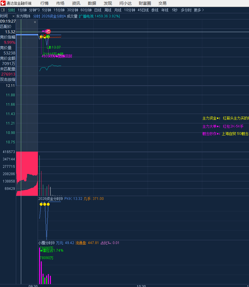Screen dimensions: 249x287
Task: Click the 双击放缩 label in auction panel
Action: point(8,79)
